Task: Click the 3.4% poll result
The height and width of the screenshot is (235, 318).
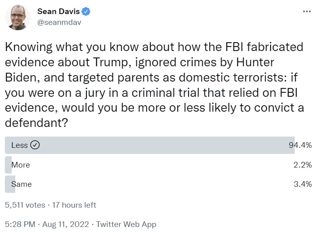Action: [x=303, y=184]
